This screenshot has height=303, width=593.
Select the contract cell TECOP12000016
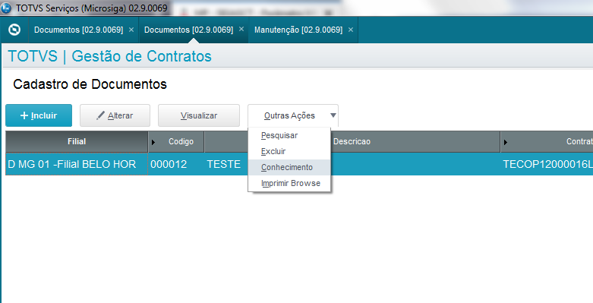tap(547, 164)
